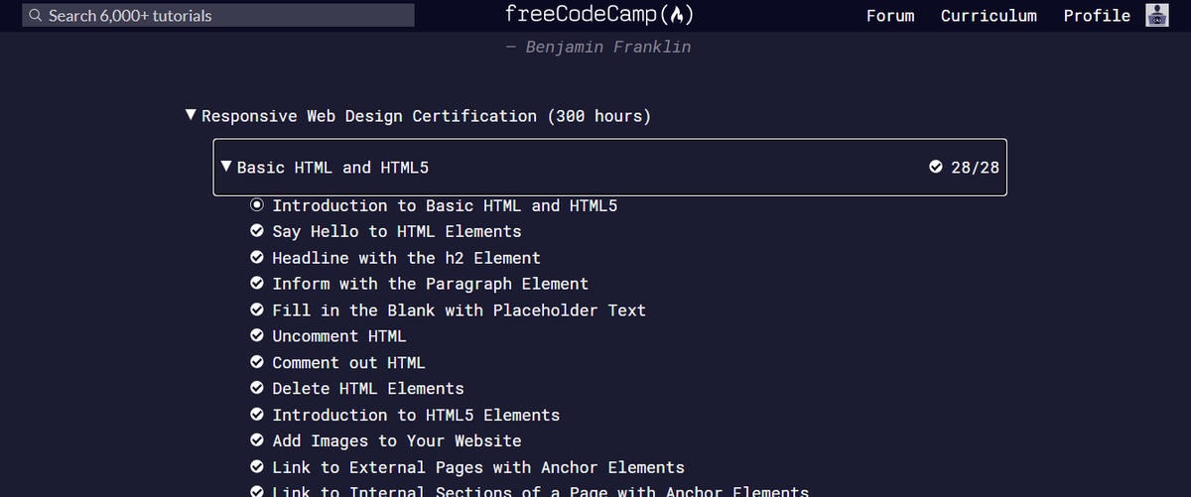Open the Forum menu item

tap(890, 16)
